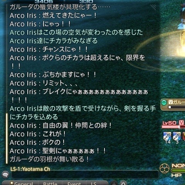Click the ガルーダの羽根が舞い散る log line
This screenshot has height=185, width=185.
click(x=49, y=159)
